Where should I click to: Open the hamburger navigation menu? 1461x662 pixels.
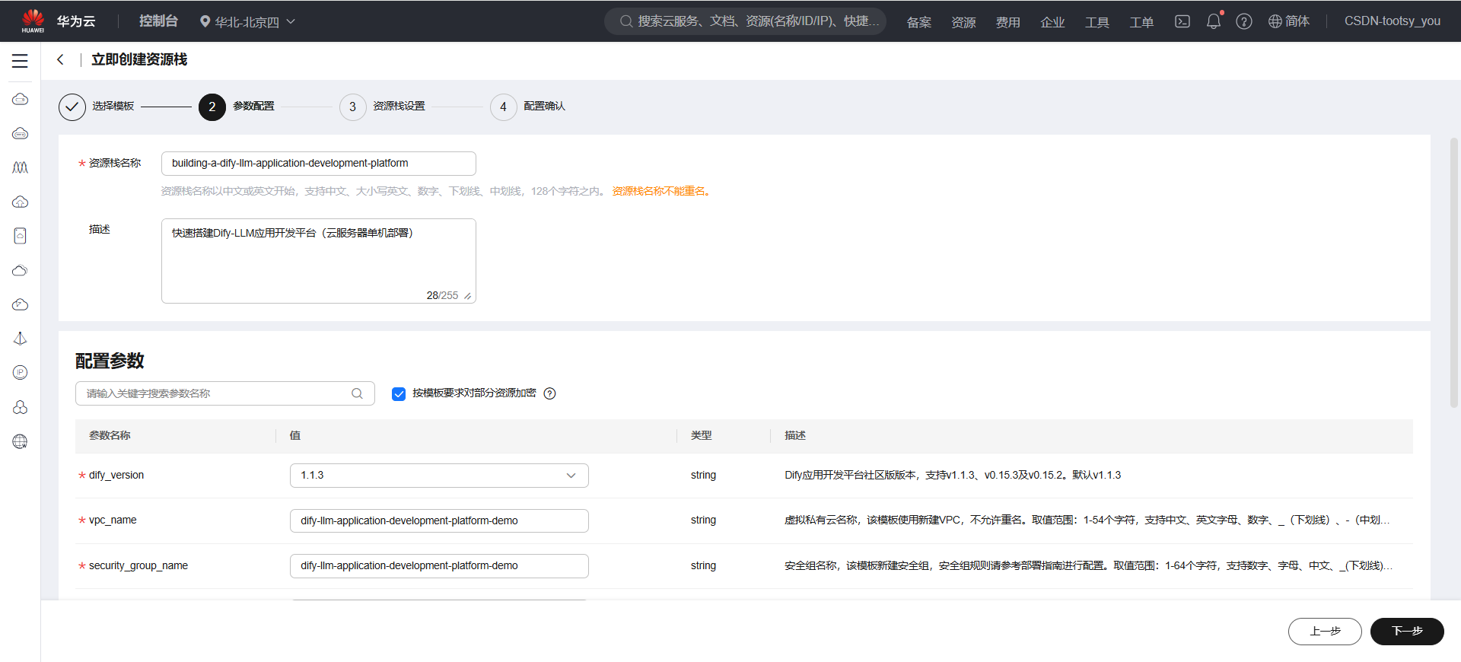click(20, 61)
